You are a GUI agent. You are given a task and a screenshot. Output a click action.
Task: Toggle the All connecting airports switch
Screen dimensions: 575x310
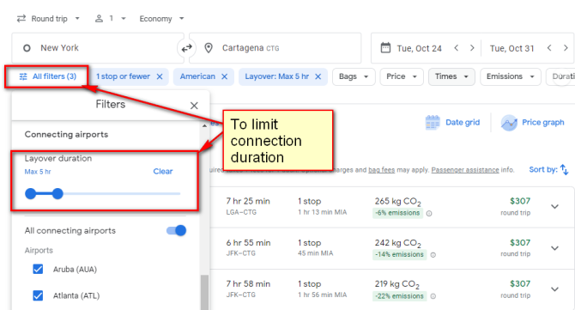pos(177,230)
